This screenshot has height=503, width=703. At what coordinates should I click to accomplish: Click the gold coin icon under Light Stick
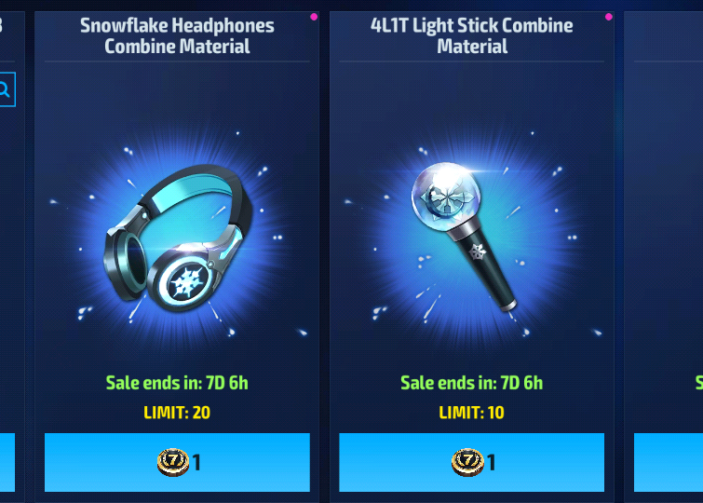coord(467,462)
